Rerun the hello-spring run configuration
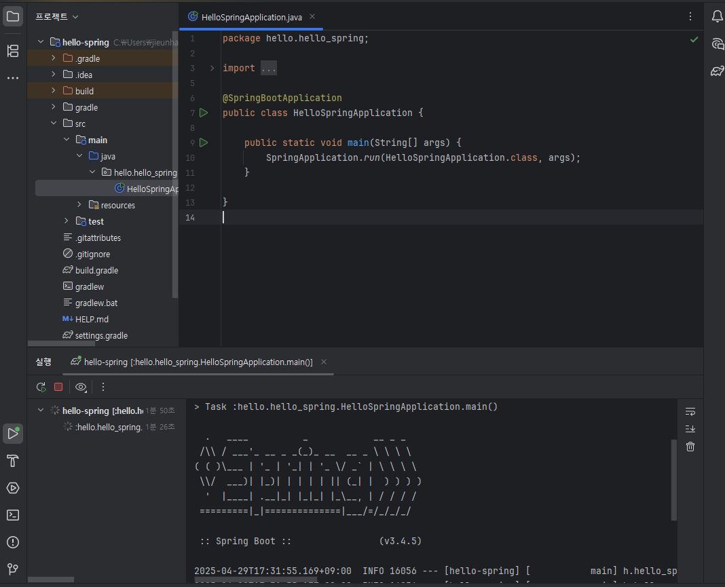Screen dimensions: 725x587 pyautogui.click(x=41, y=387)
